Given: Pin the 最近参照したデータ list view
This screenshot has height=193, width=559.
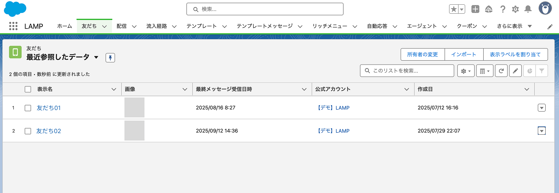Looking at the screenshot, I should coord(110,58).
